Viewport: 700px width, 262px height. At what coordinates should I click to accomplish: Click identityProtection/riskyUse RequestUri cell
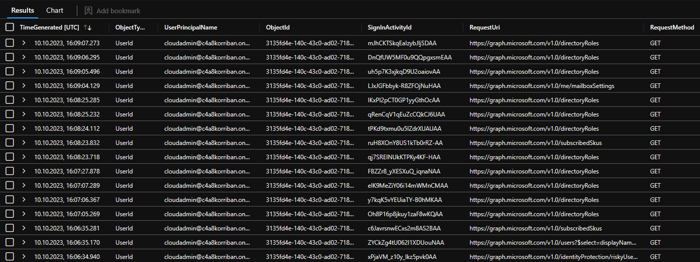click(x=553, y=257)
